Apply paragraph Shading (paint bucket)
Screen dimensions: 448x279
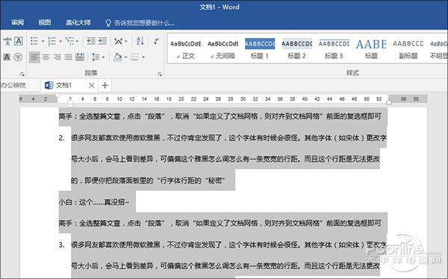pyautogui.click(x=117, y=57)
